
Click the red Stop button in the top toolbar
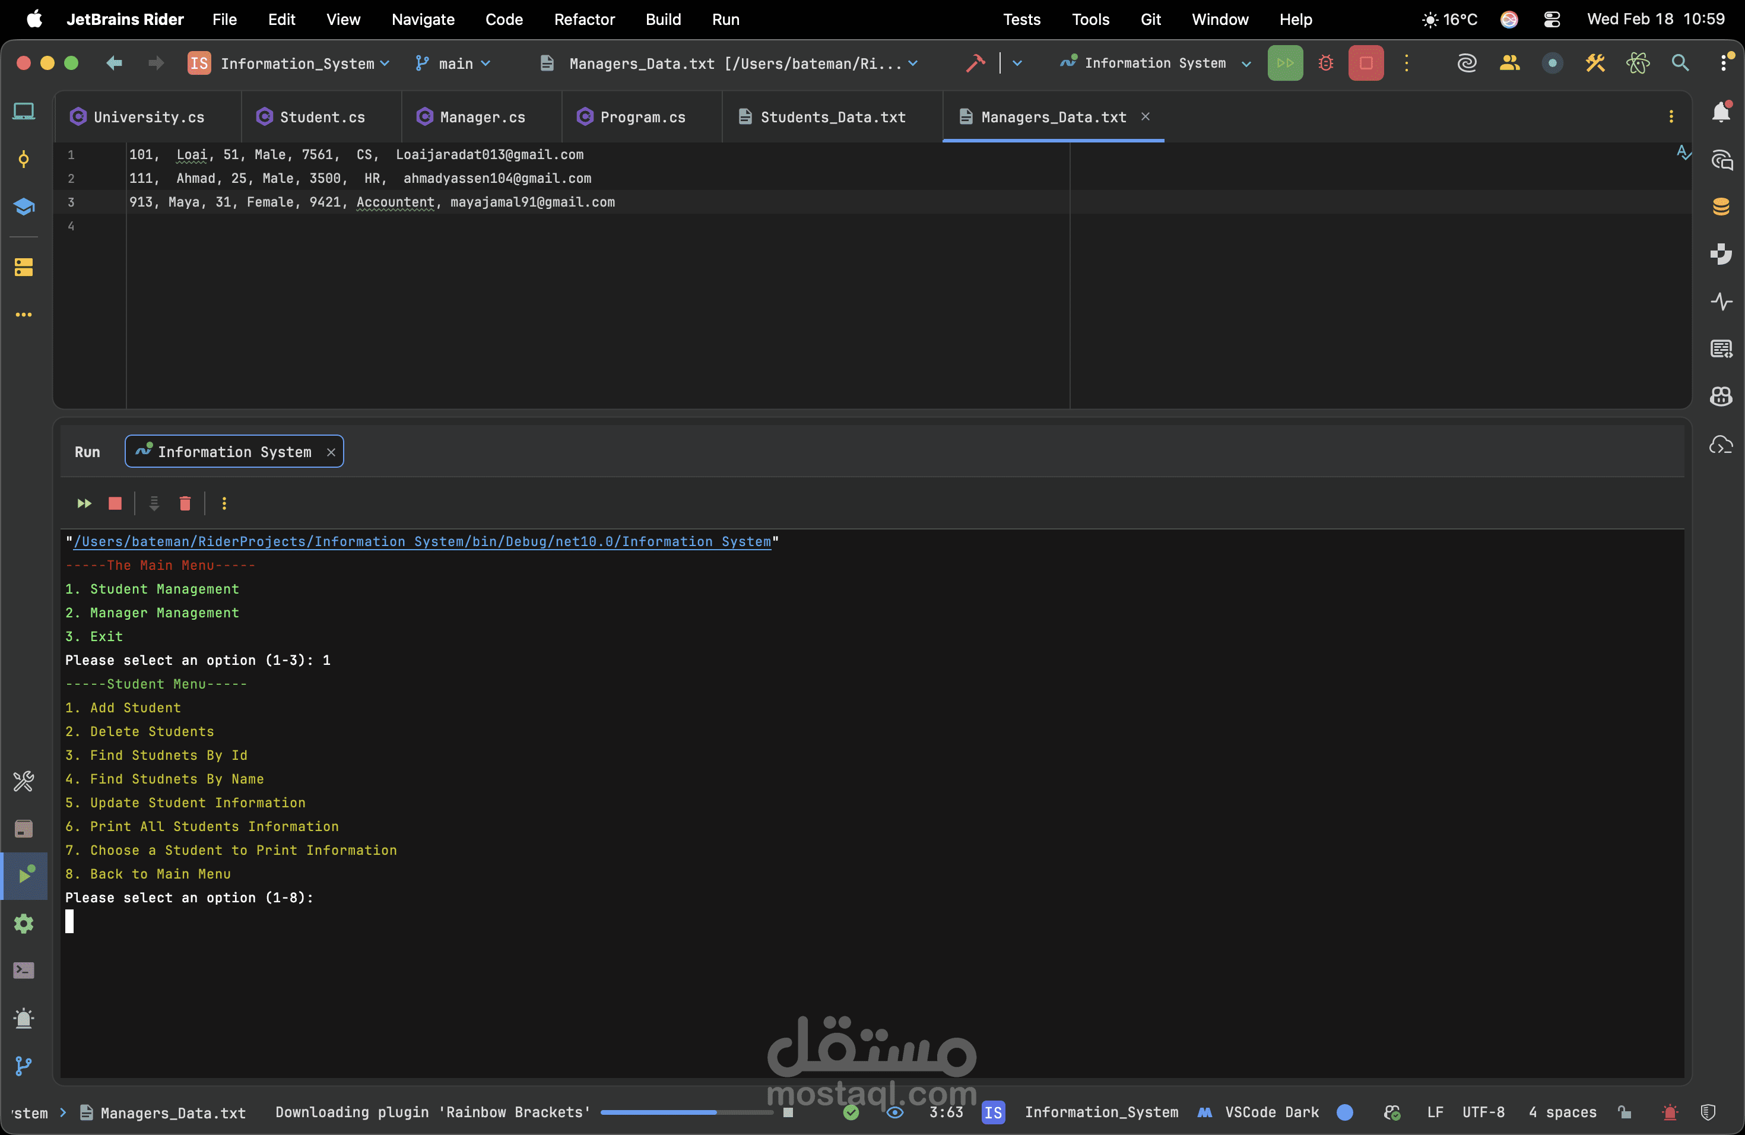[x=1365, y=63]
